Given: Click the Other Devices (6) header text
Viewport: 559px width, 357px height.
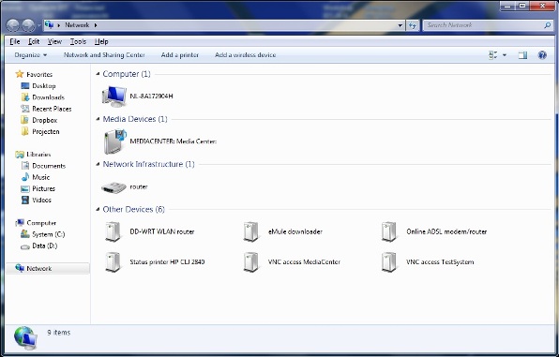Looking at the screenshot, I should pyautogui.click(x=134, y=210).
